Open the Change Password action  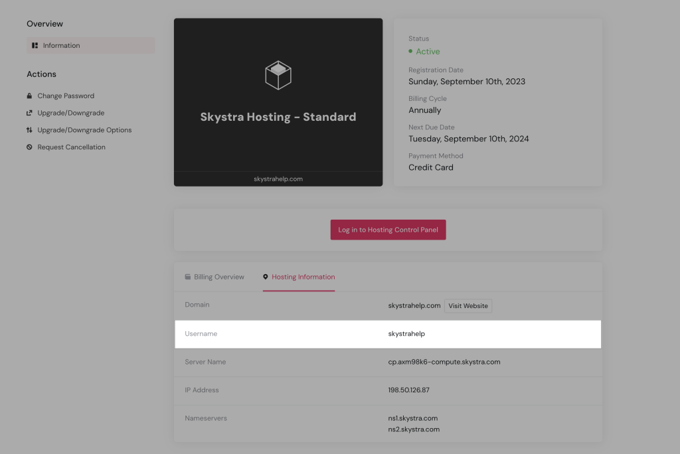tap(66, 96)
